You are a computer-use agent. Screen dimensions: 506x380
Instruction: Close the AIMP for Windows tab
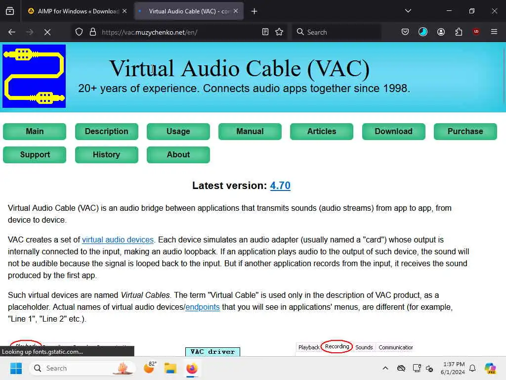(x=125, y=11)
